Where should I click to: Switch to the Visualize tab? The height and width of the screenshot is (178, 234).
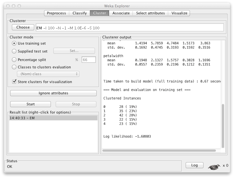[179, 13]
